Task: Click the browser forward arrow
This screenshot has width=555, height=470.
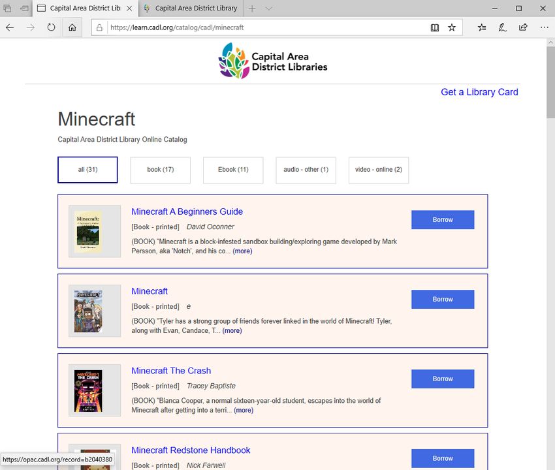Action: coord(31,27)
